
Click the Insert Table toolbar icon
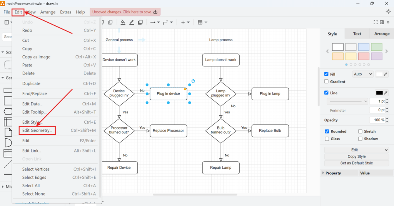click(200, 22)
